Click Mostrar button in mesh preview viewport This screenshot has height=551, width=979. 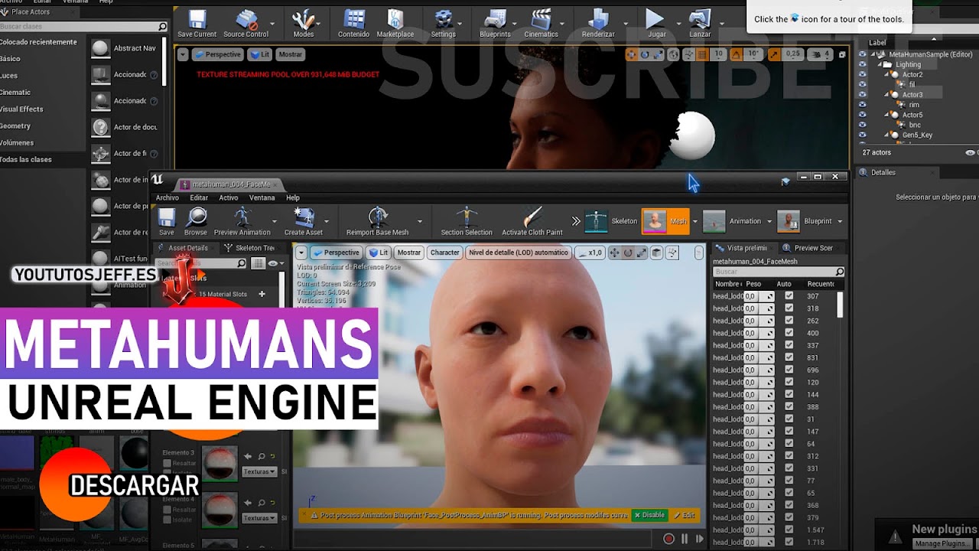click(x=408, y=253)
